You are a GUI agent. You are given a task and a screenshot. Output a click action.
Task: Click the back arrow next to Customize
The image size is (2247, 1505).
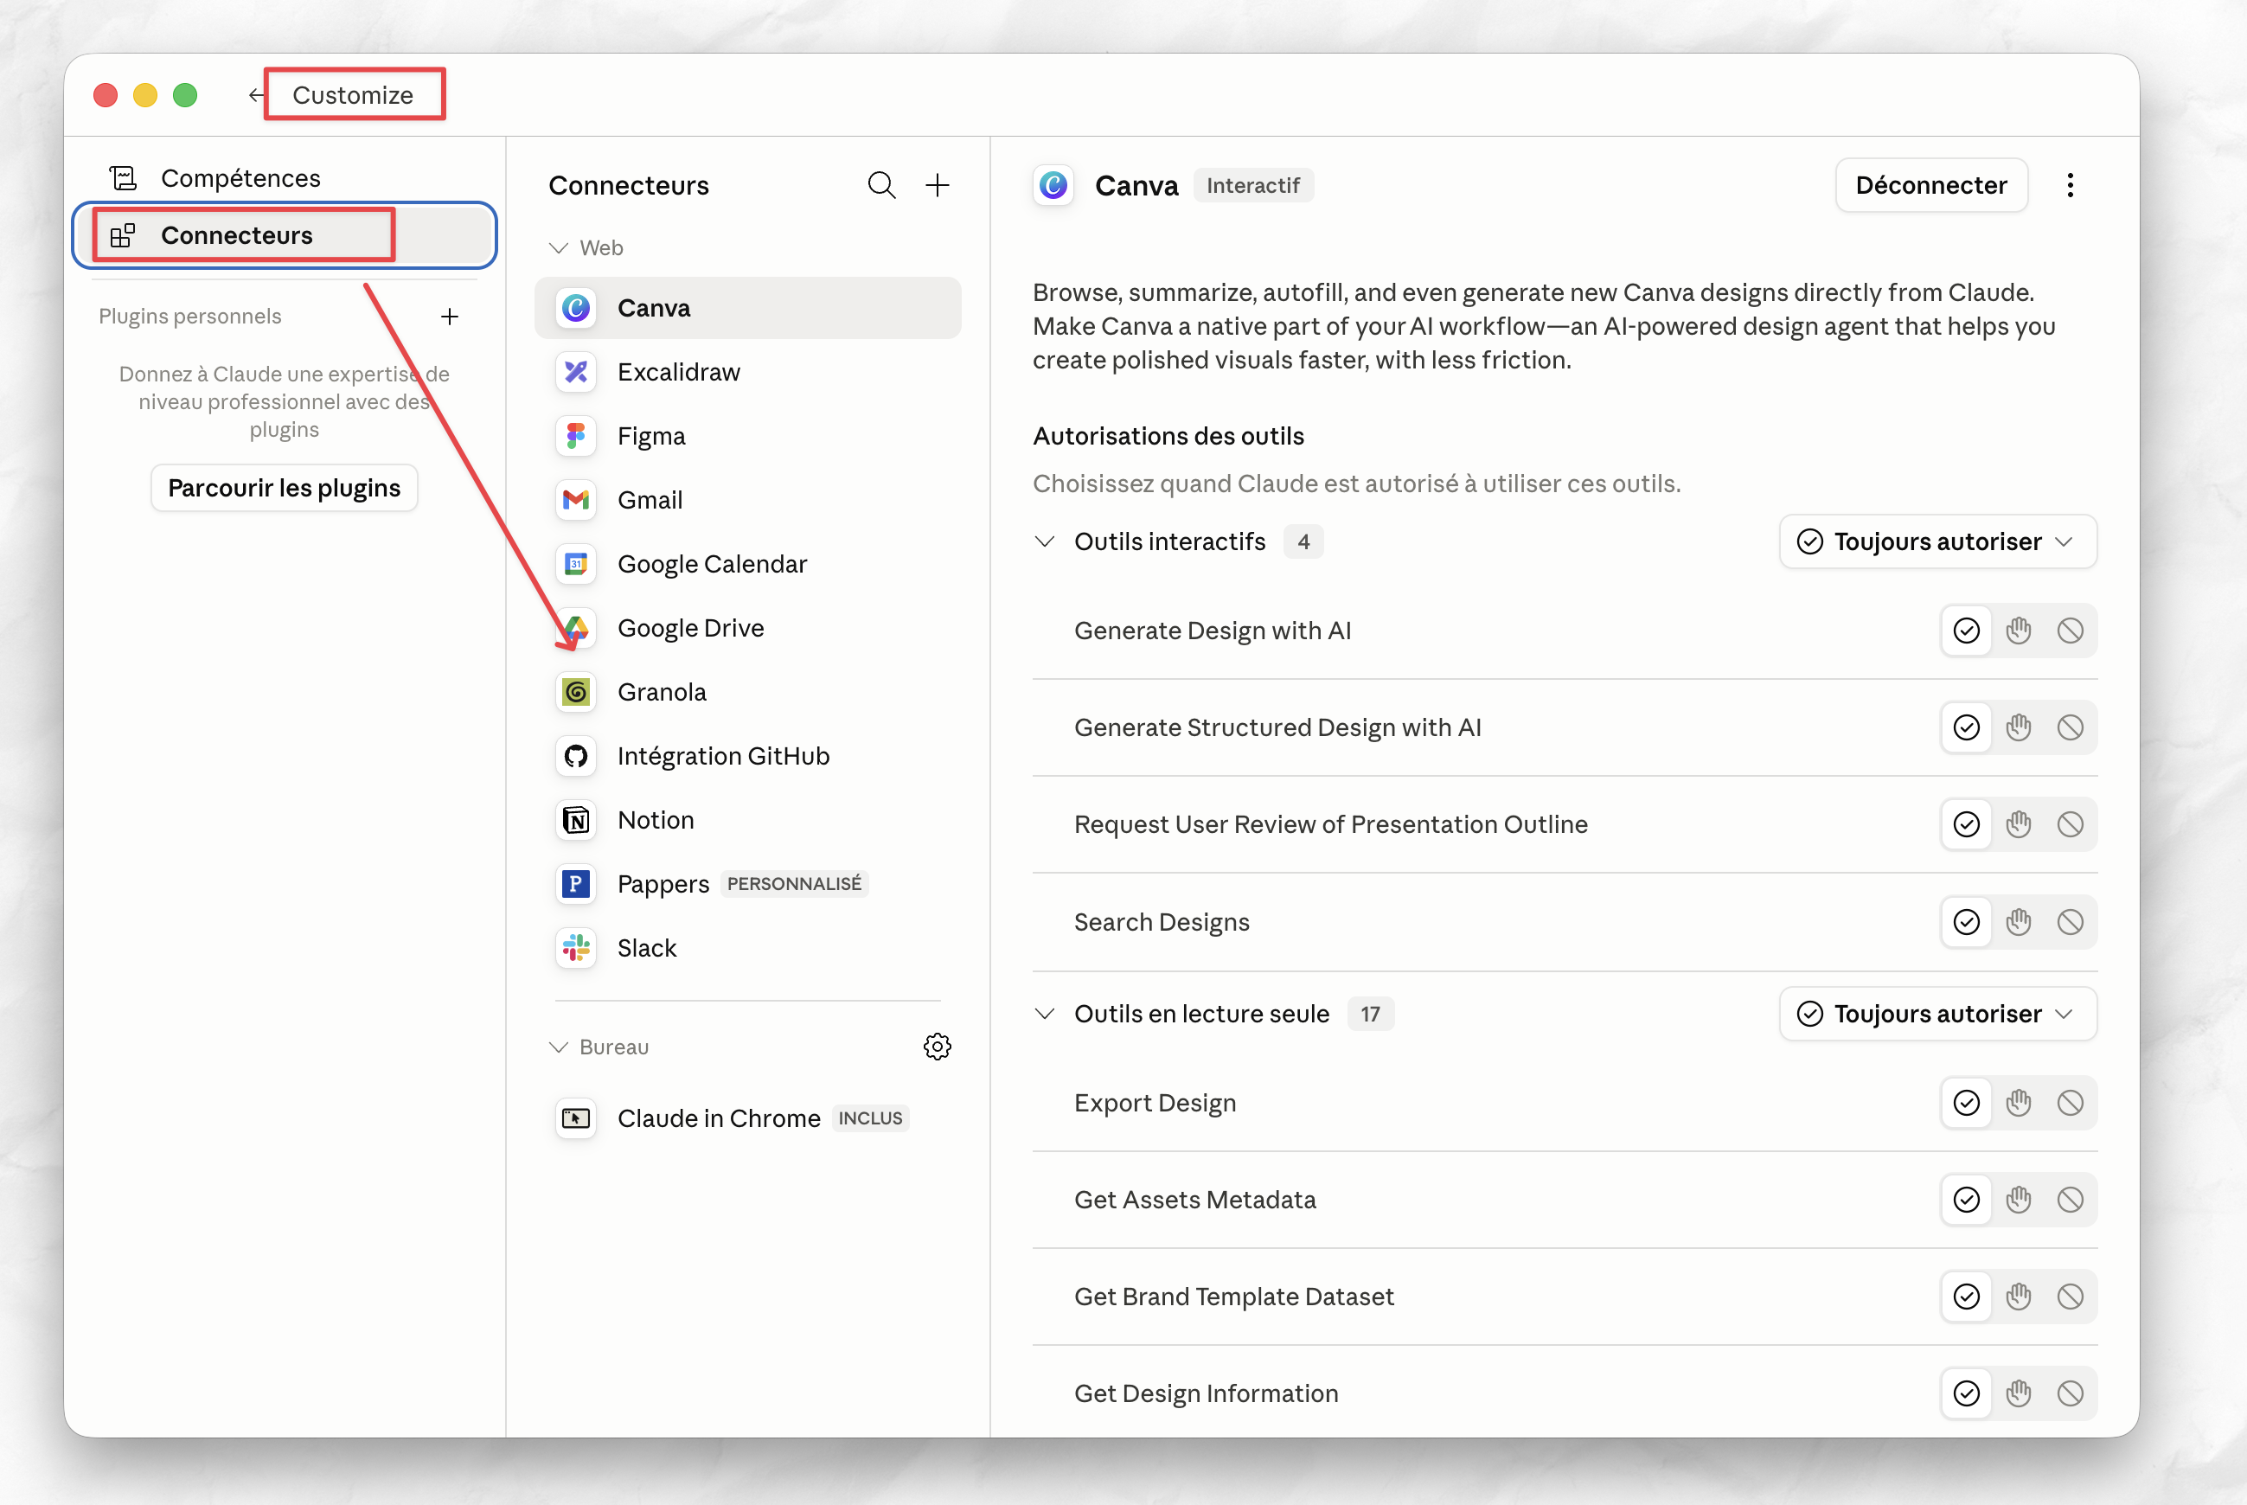point(255,95)
